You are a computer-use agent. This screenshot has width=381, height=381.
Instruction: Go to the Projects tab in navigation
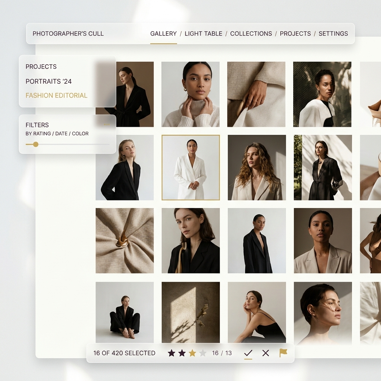point(295,33)
